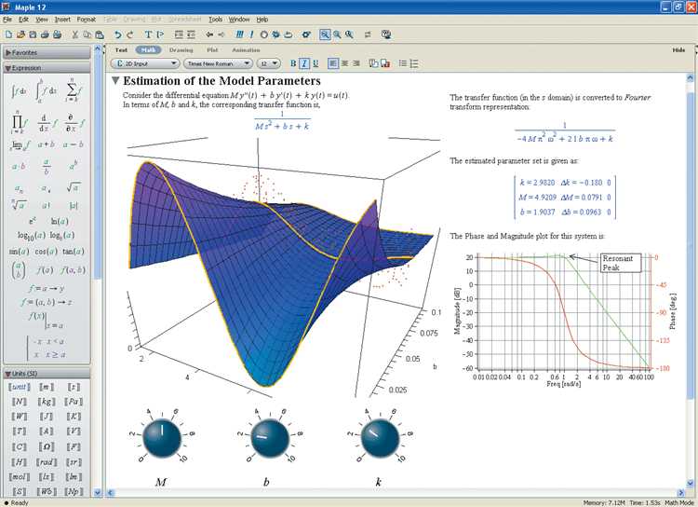Toggle Bold text formatting
The height and width of the screenshot is (507, 698).
coord(291,63)
